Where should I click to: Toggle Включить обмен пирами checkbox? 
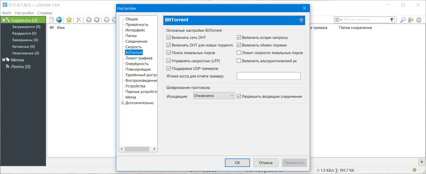click(239, 45)
